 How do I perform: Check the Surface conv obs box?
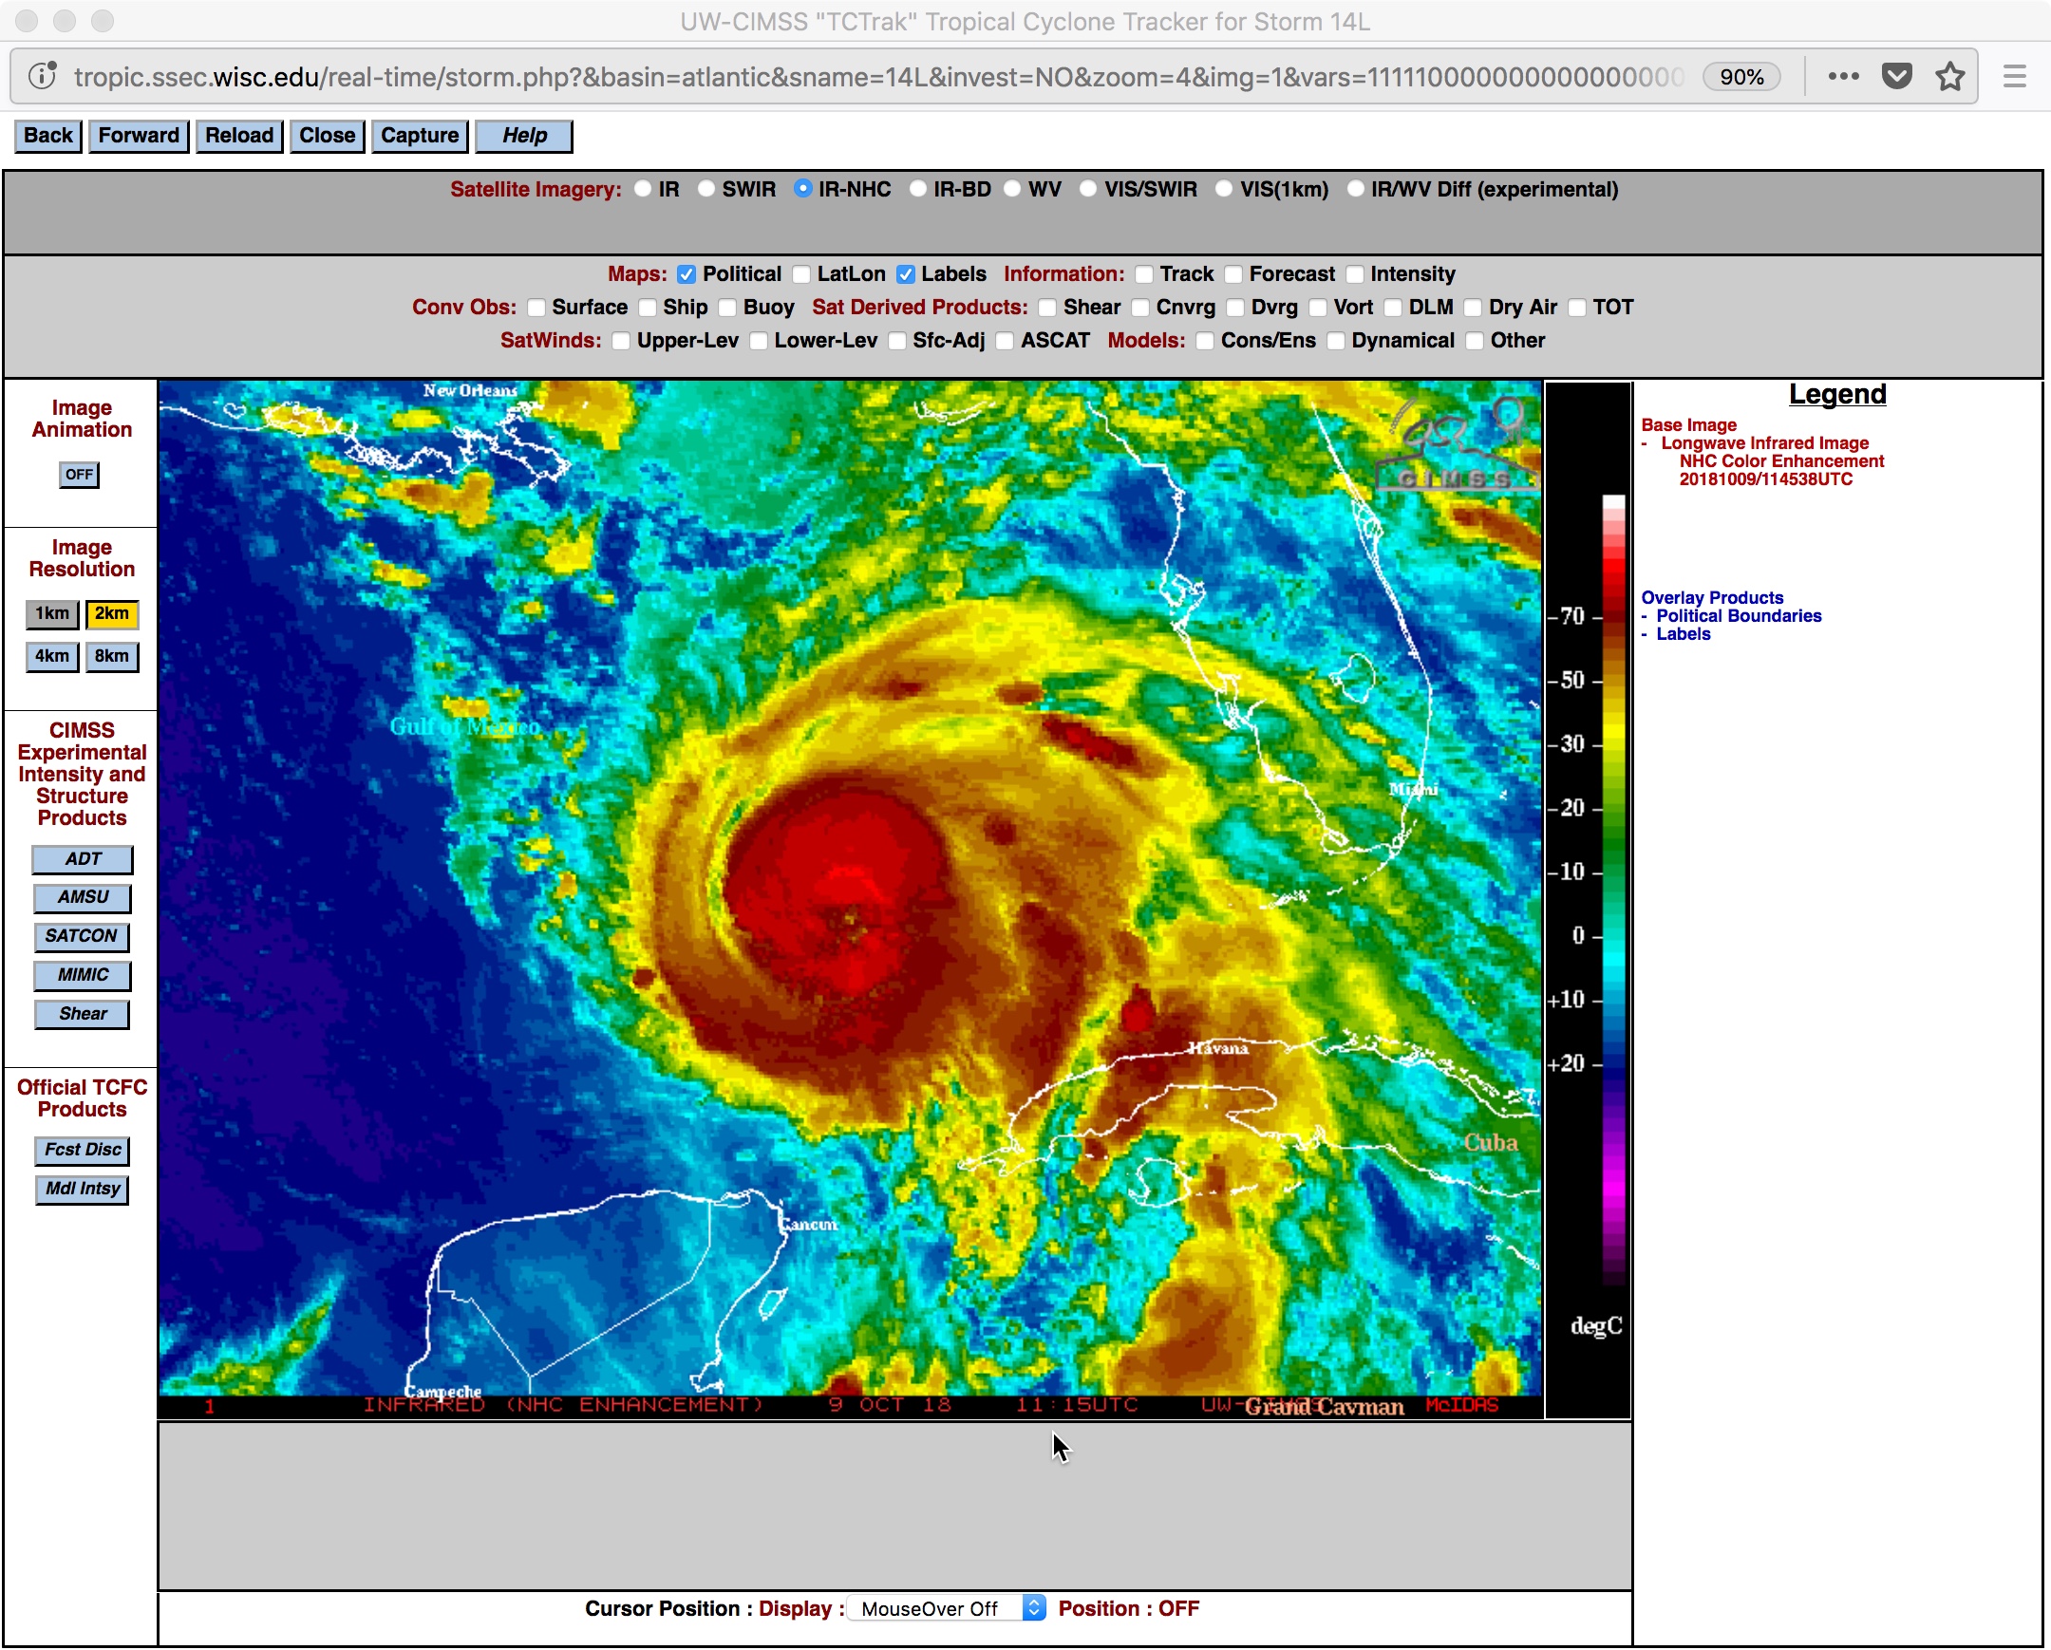(x=536, y=309)
